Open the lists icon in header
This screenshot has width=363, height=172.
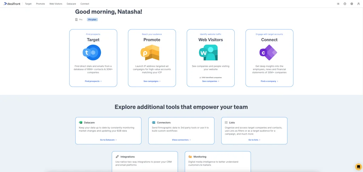(x=338, y=4)
